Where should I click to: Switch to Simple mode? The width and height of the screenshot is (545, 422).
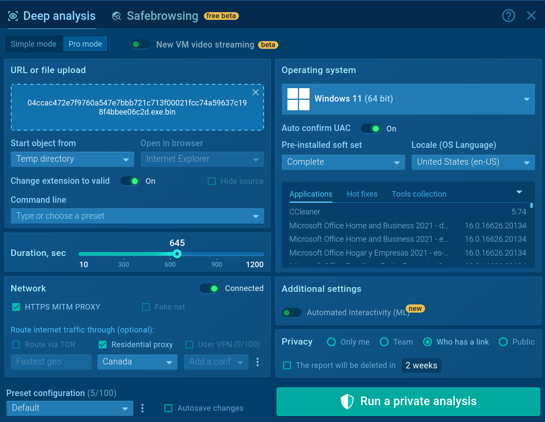(x=34, y=44)
